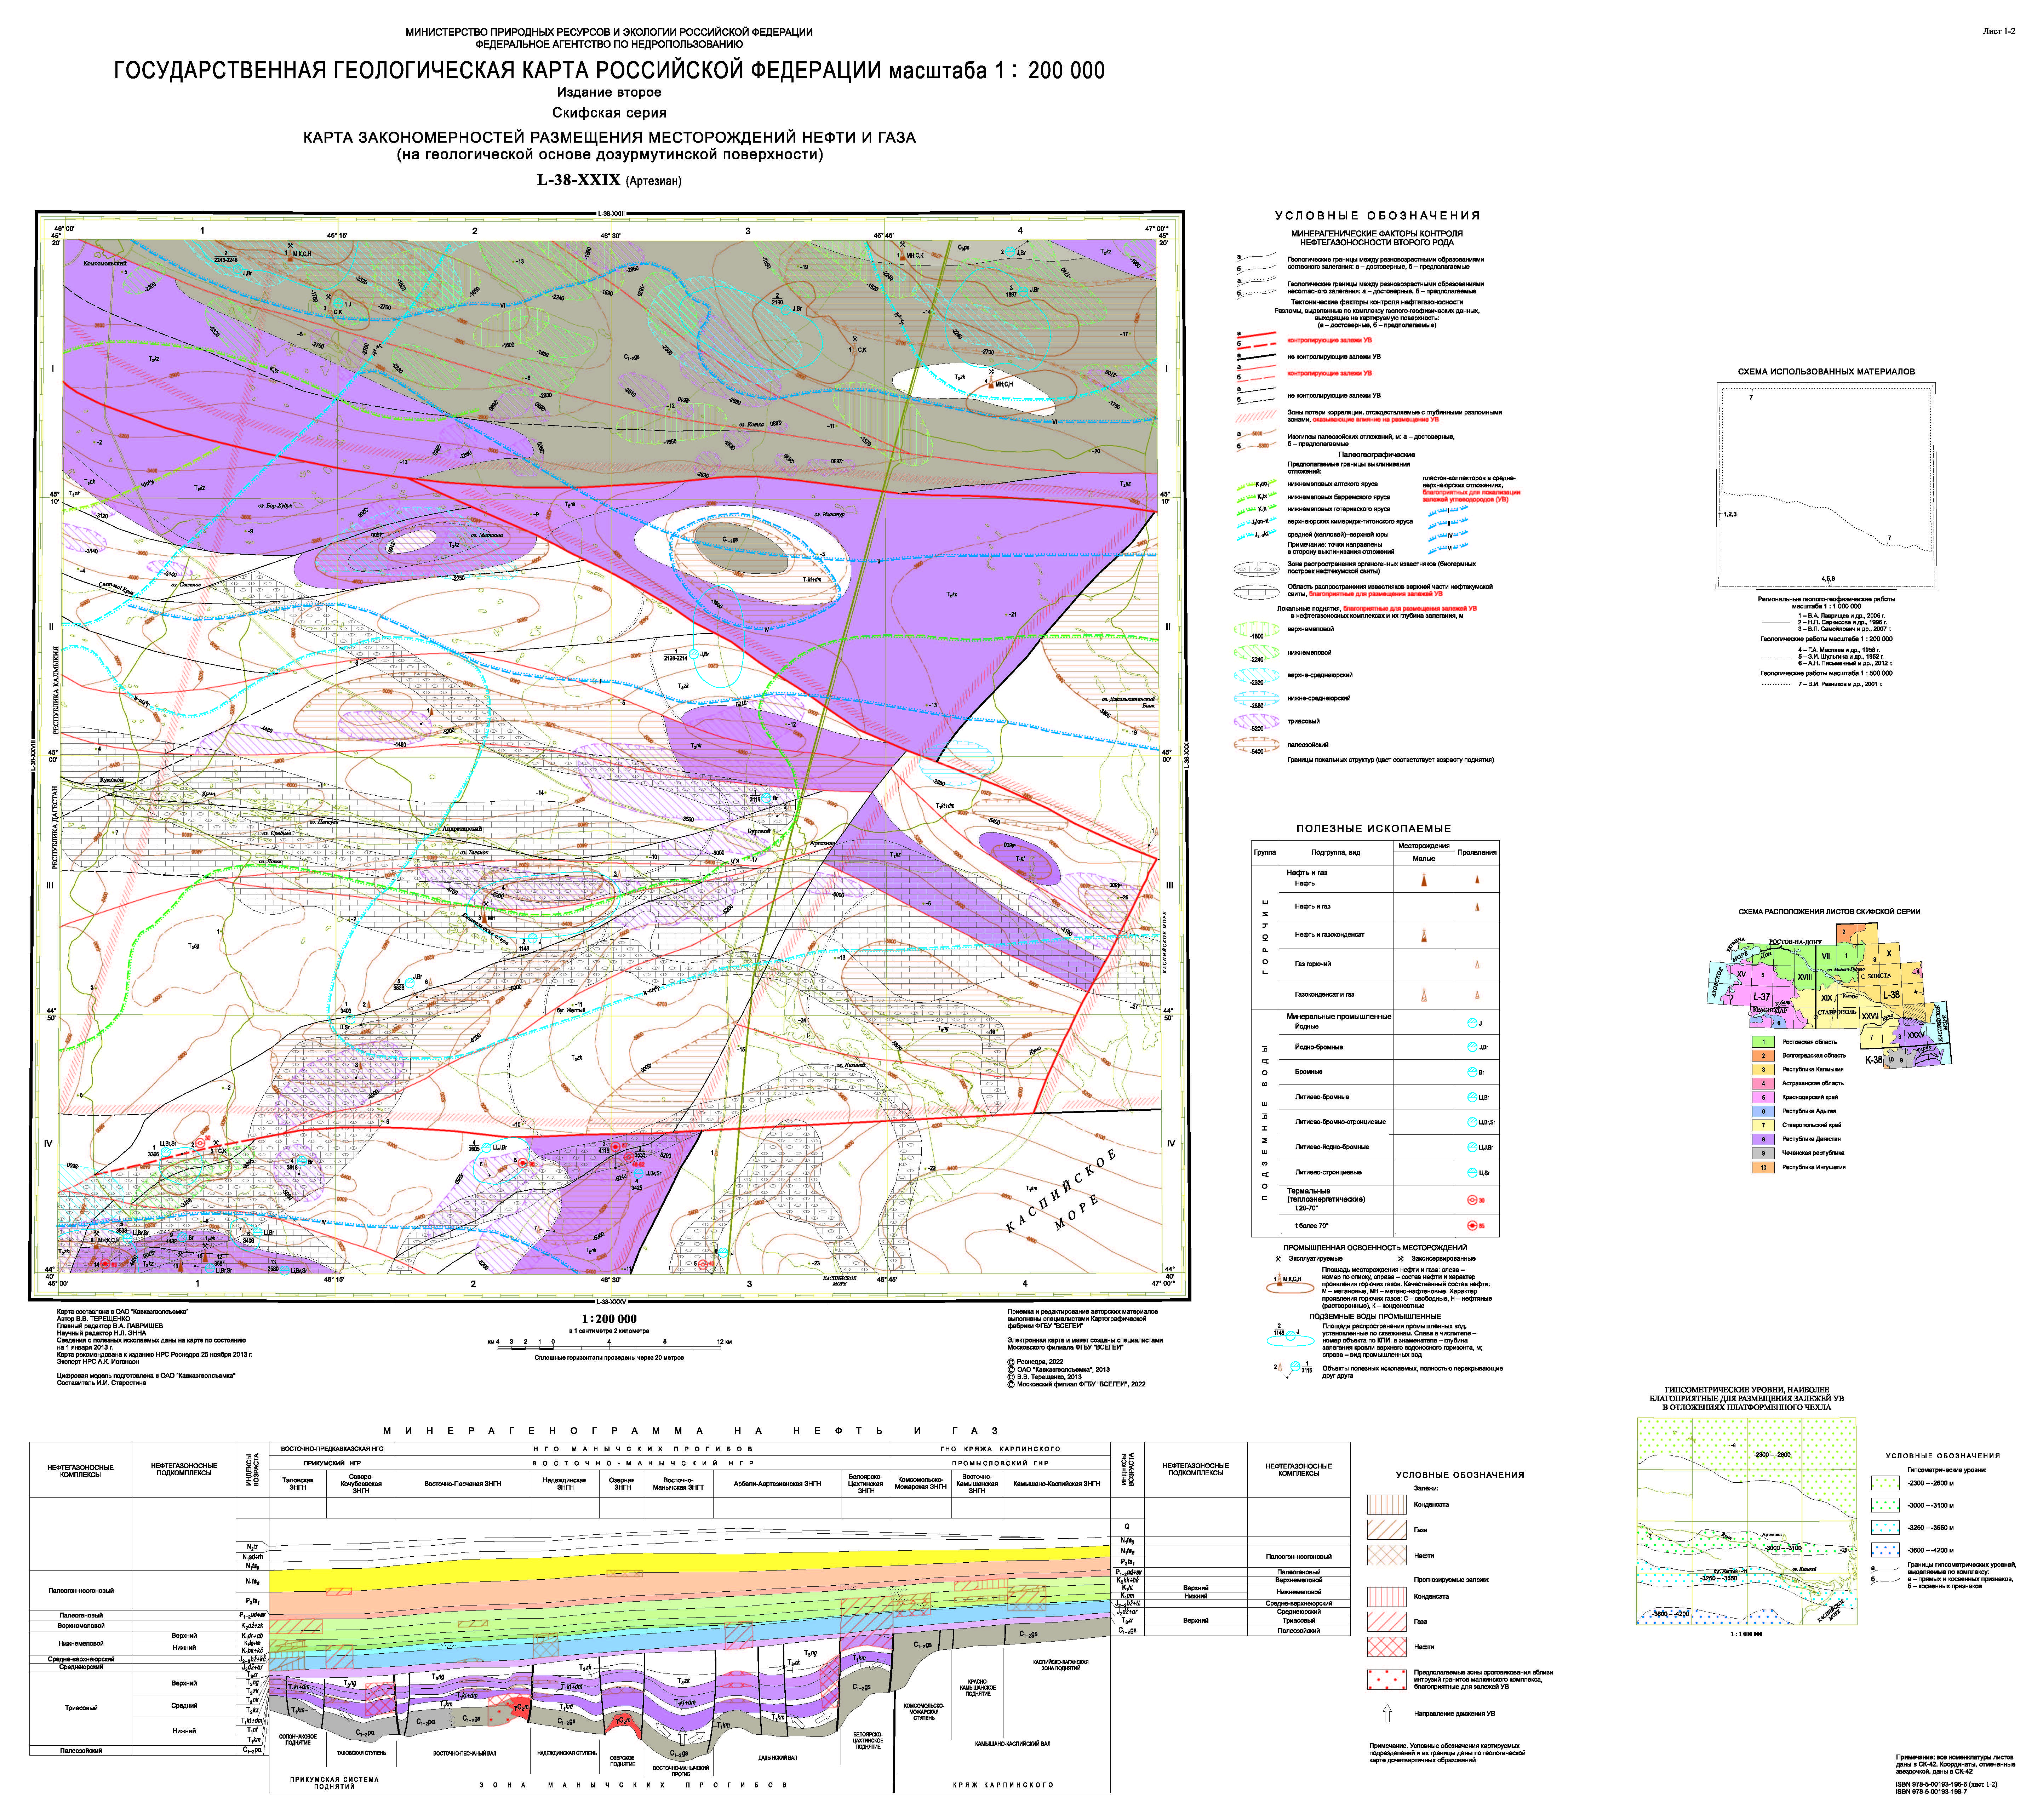Click the Бромные water symbol labeled Br
This screenshot has width=2043, height=1820.
point(1472,1072)
